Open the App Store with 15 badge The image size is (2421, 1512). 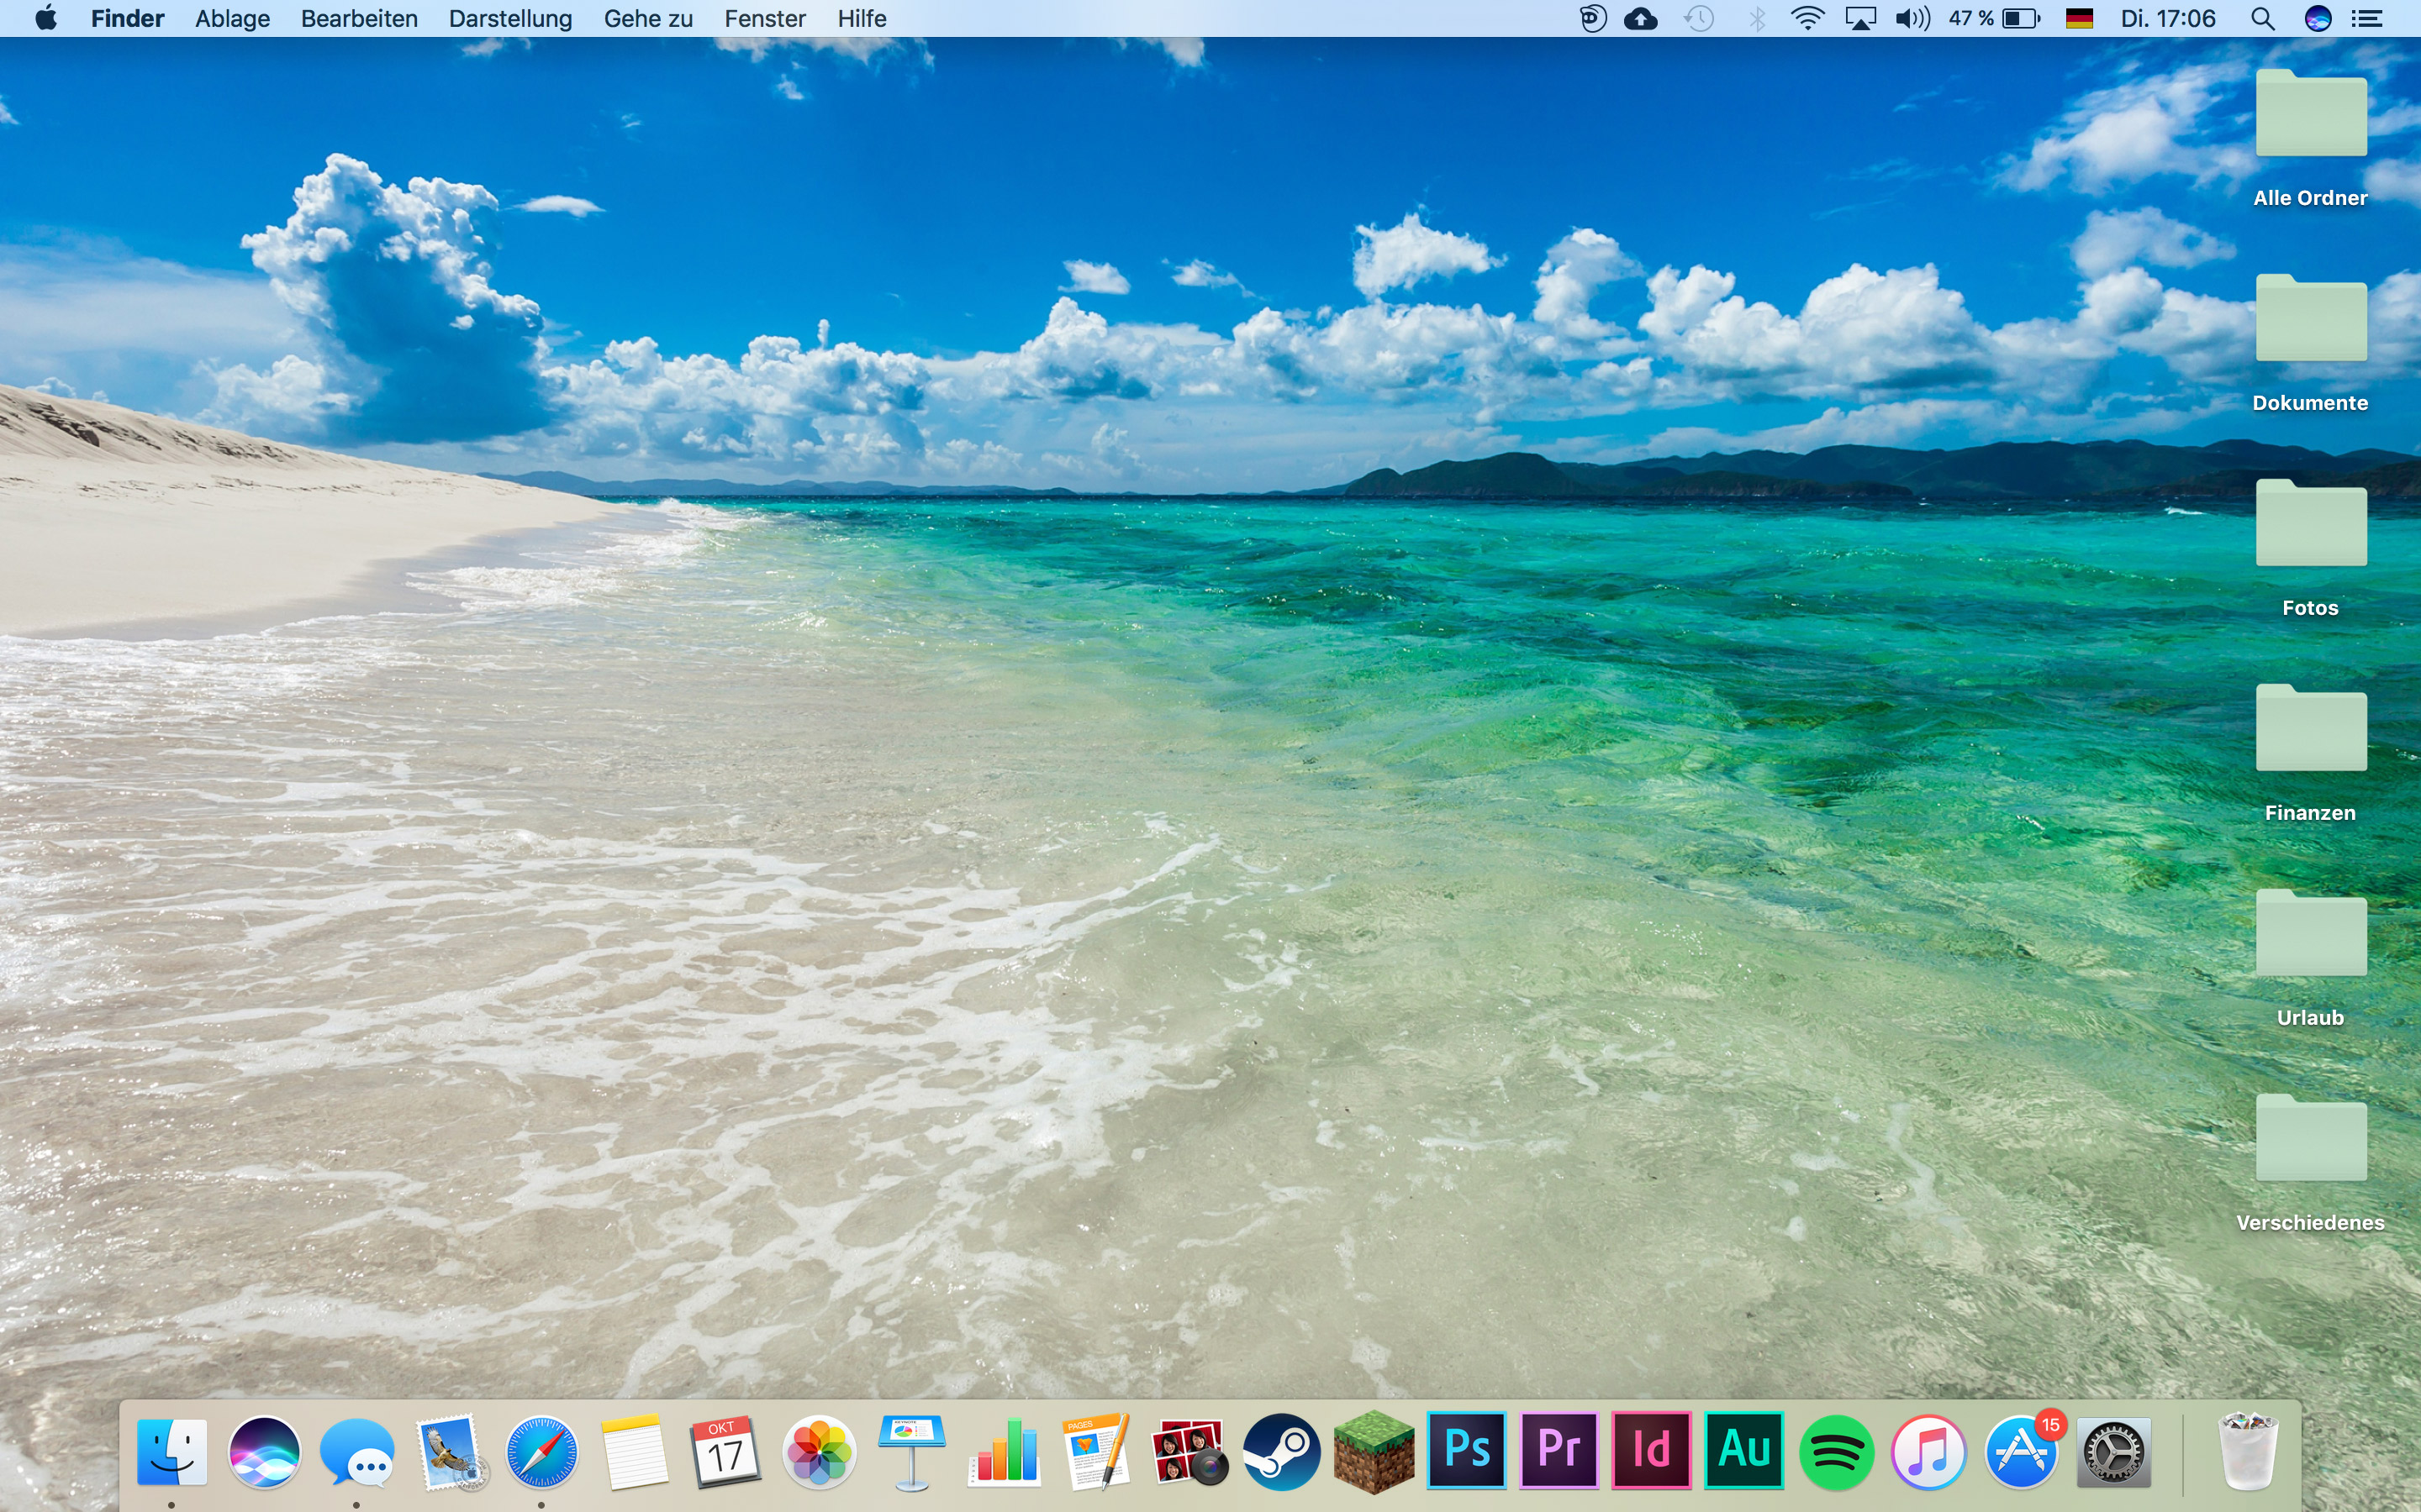[2021, 1452]
